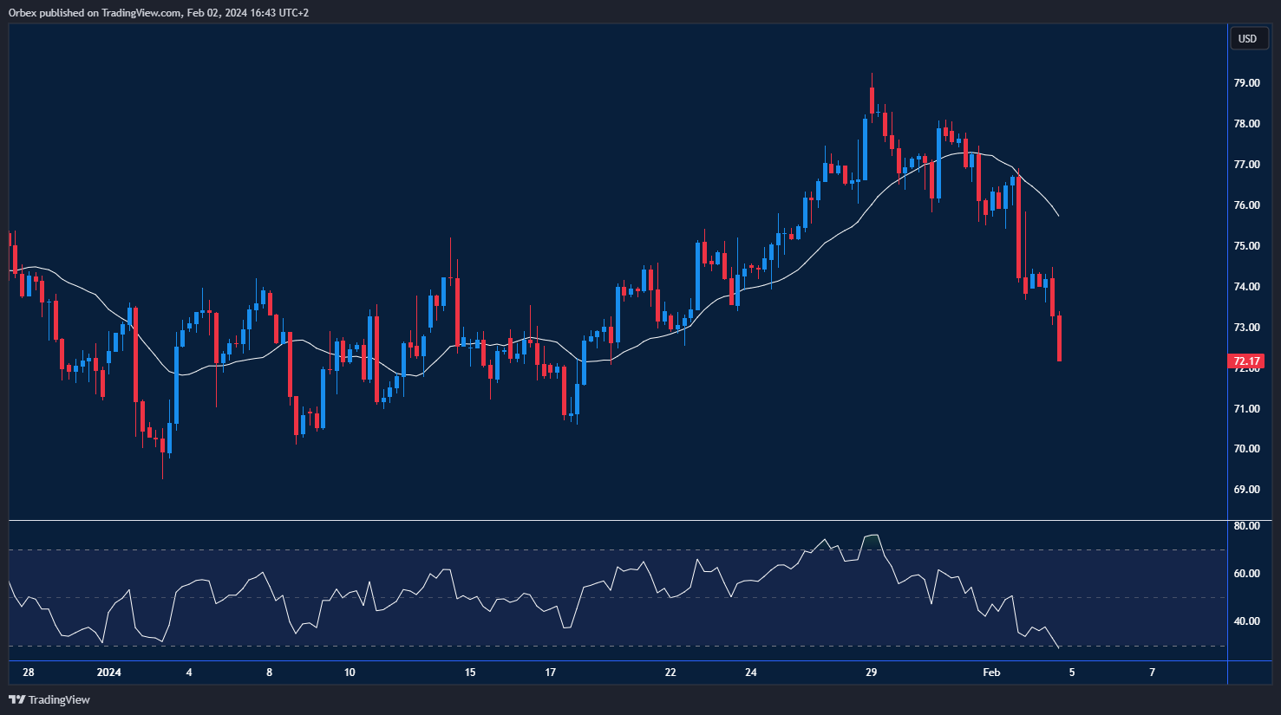Screen dimensions: 1281x715
Task: Click the 40.00 label on RSI scale
Action: pos(1247,621)
